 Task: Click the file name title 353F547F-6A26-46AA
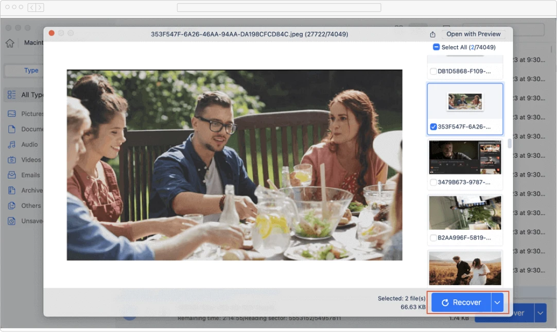click(249, 34)
